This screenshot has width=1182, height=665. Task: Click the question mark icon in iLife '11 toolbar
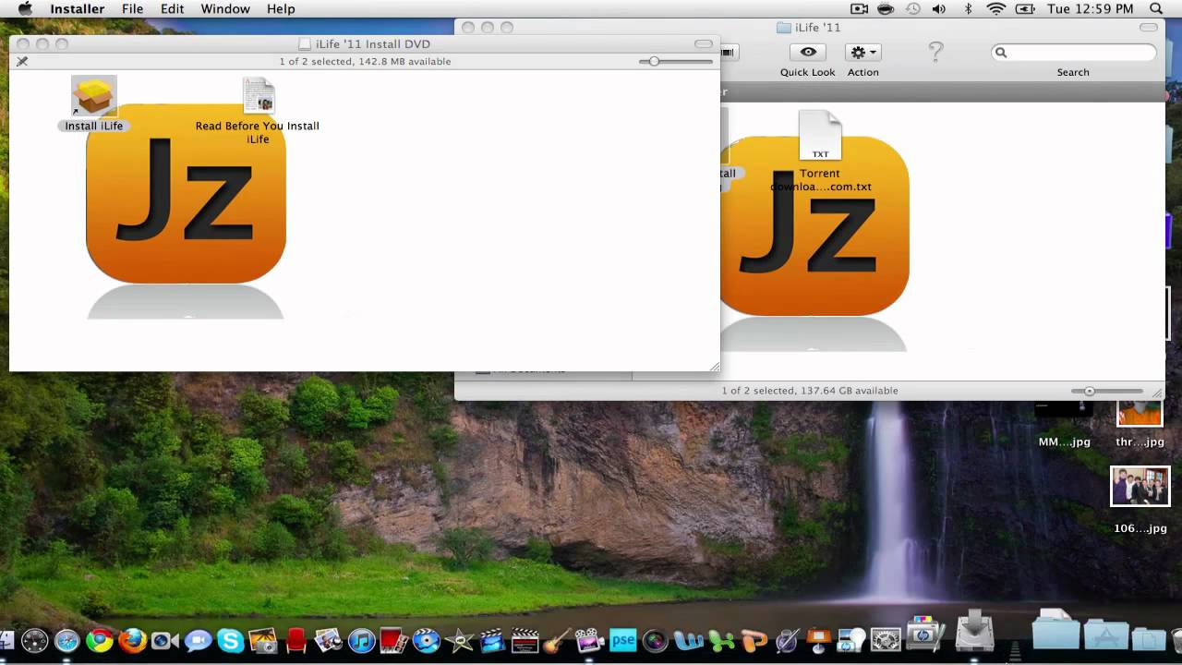coord(935,52)
